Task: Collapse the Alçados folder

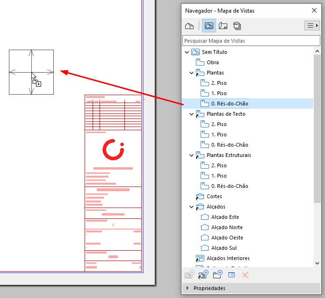Action: click(x=191, y=207)
